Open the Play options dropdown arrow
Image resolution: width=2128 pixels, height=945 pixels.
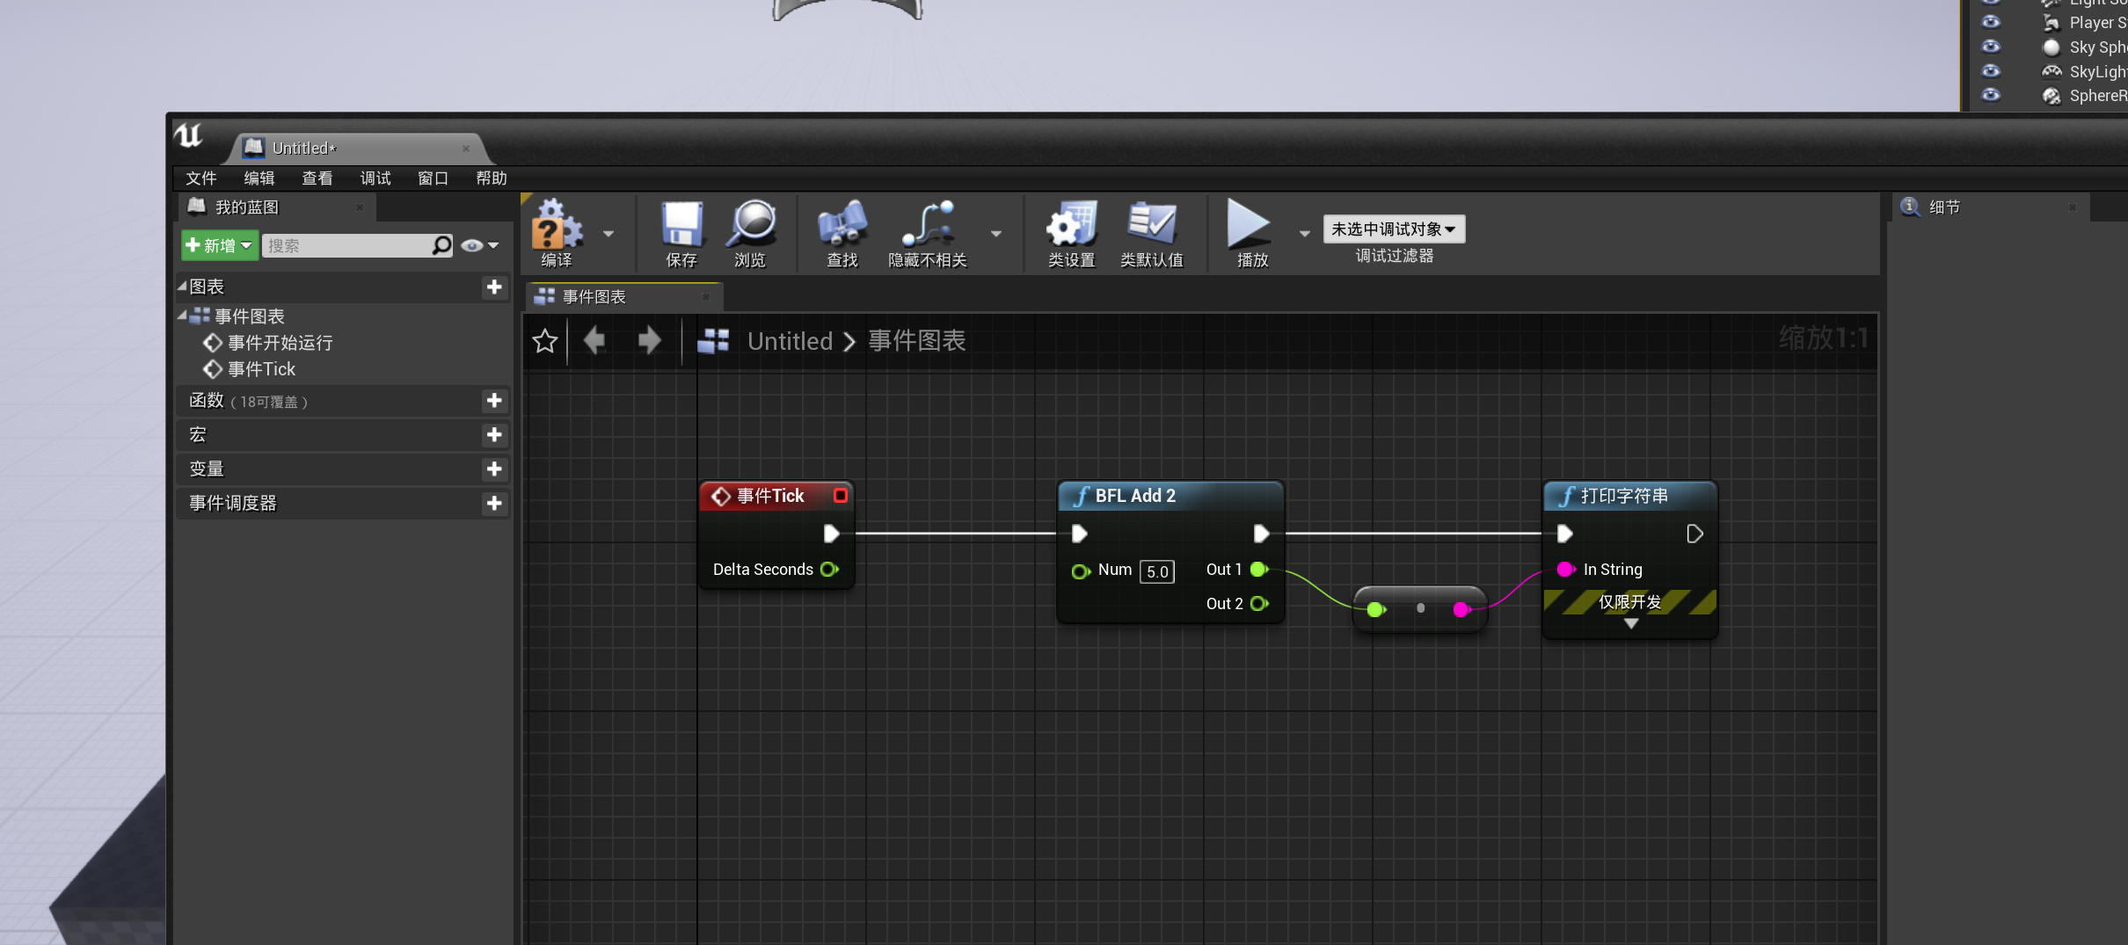pyautogui.click(x=1305, y=234)
